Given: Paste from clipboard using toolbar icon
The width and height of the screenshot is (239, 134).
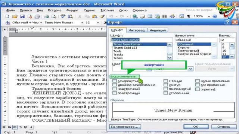Looking at the screenshot, I should click(x=94, y=16).
